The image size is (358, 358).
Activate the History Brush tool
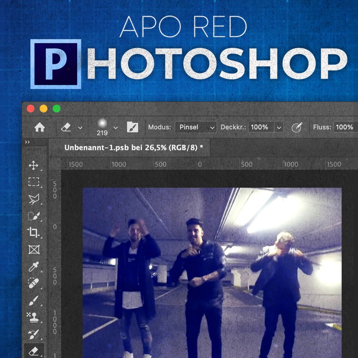tap(33, 334)
